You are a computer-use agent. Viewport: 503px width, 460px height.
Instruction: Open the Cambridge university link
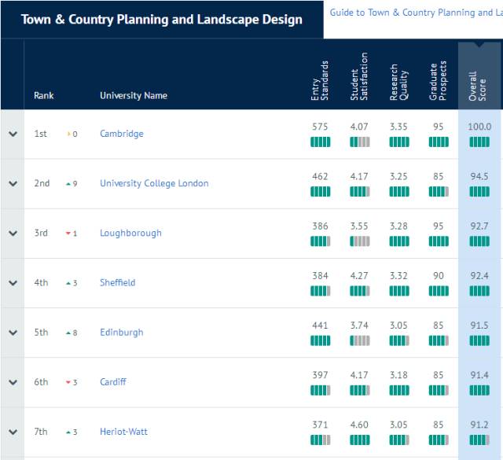coord(122,134)
